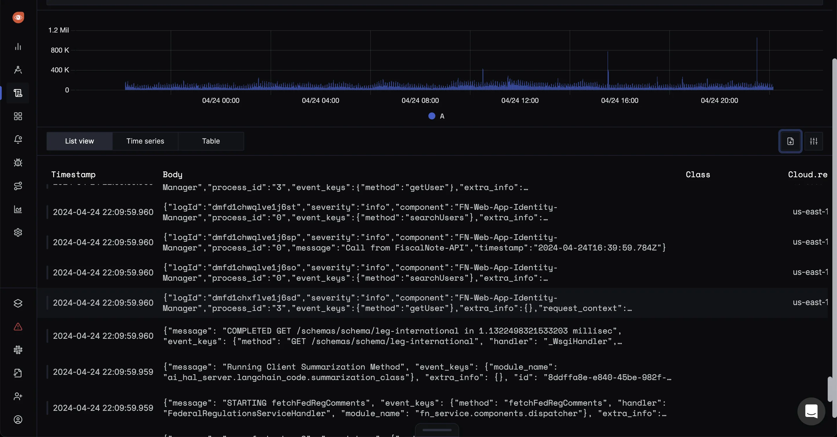Click the download logs export icon
The image size is (837, 437).
click(x=790, y=141)
